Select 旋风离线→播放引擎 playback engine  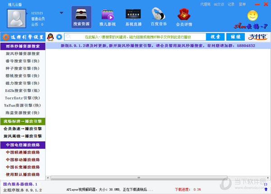point(23,136)
